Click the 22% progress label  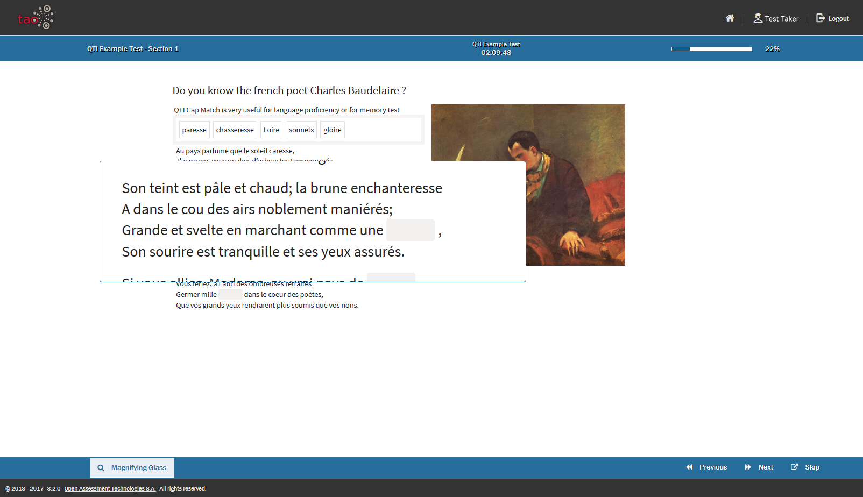pos(772,49)
